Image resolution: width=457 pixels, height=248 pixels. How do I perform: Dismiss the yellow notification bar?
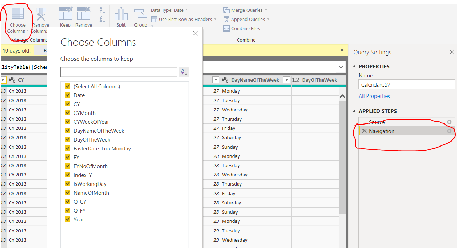[342, 50]
